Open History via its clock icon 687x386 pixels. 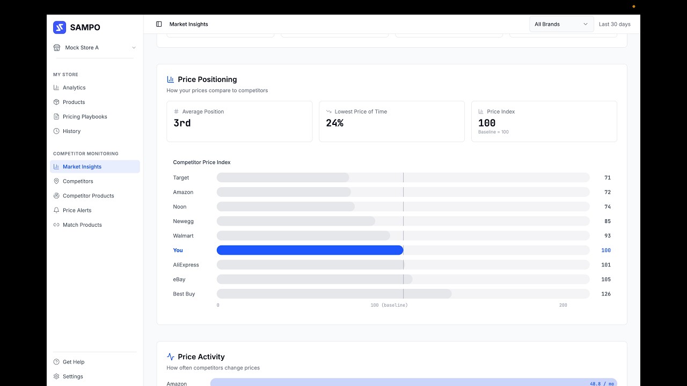pyautogui.click(x=56, y=131)
